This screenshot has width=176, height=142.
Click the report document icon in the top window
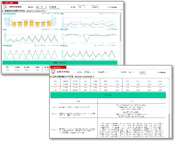5,6
